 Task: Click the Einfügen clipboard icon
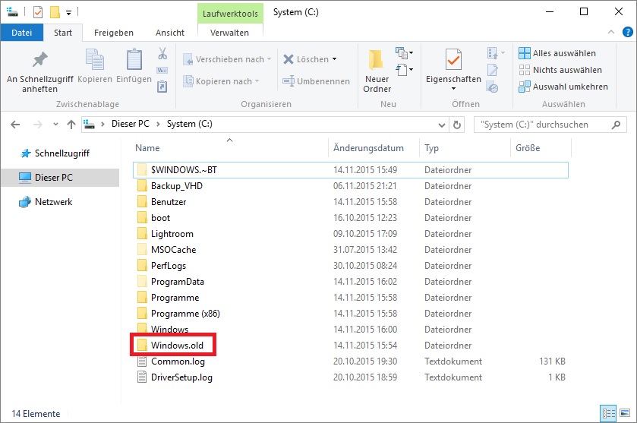click(134, 60)
